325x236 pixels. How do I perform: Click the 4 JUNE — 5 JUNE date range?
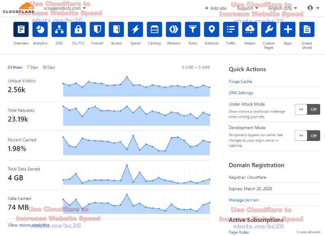(196, 67)
